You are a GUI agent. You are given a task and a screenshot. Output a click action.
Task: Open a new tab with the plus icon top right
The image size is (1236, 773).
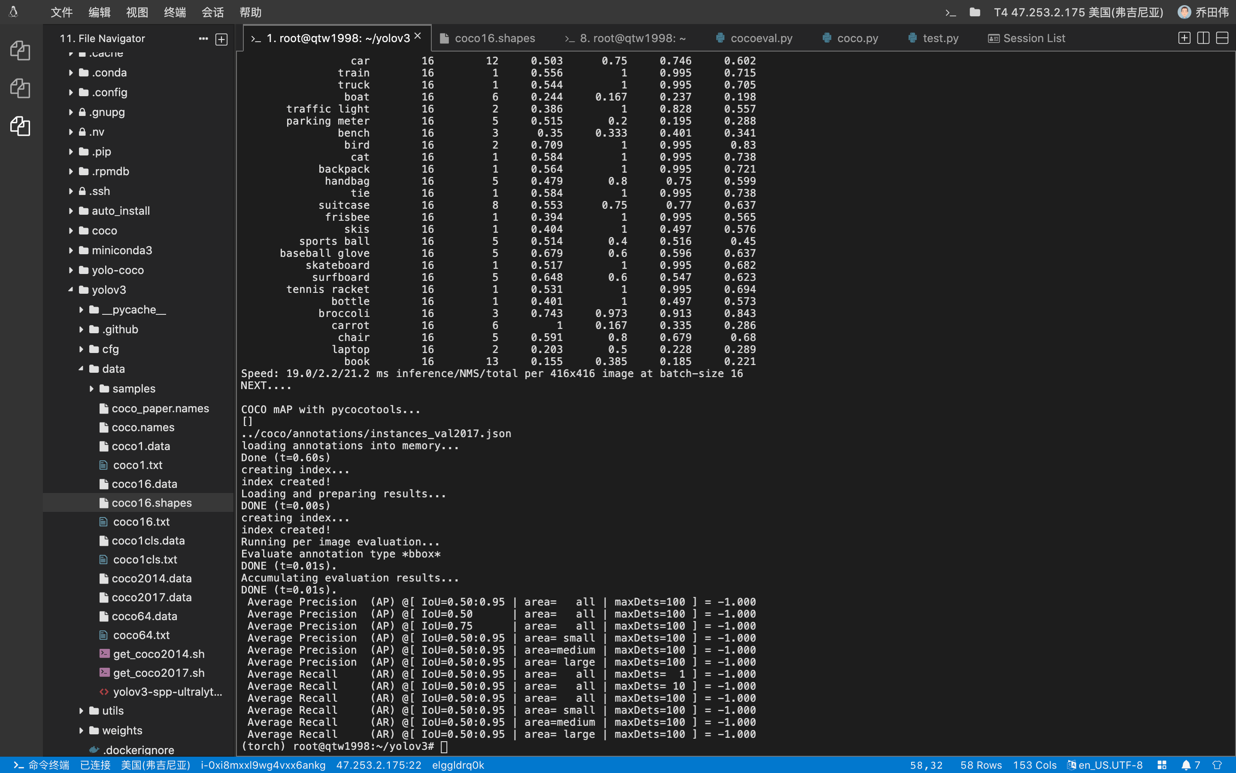point(1184,38)
